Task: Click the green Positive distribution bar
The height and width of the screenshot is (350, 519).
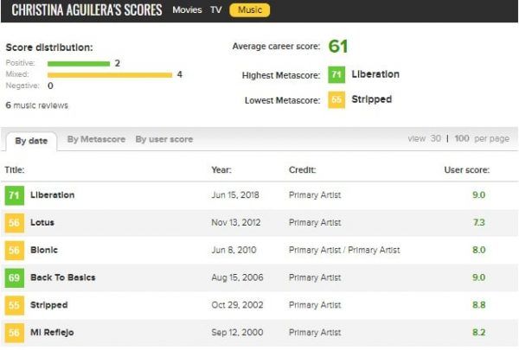Action: coord(79,63)
